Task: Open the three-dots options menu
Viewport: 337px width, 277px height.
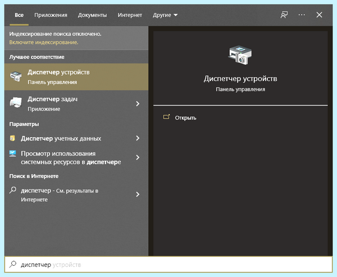Action: coord(302,15)
